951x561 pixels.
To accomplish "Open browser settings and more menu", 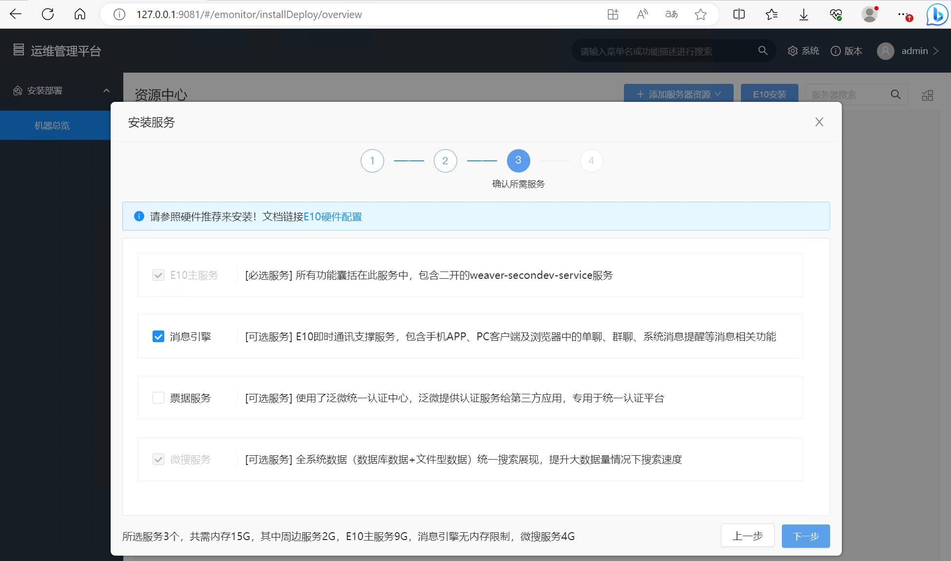I will pos(904,15).
